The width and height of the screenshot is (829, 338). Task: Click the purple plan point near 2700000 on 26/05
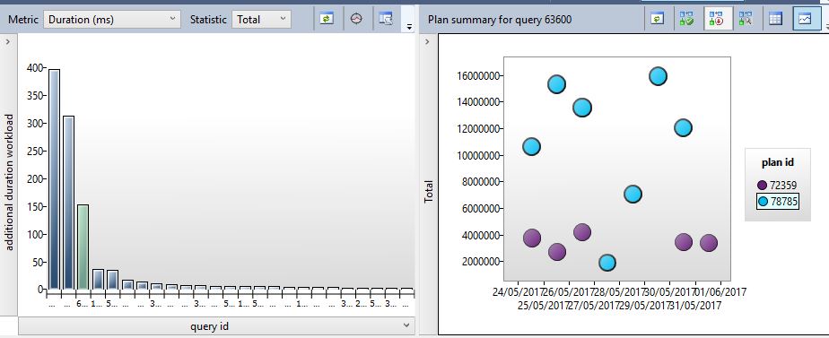pyautogui.click(x=557, y=251)
